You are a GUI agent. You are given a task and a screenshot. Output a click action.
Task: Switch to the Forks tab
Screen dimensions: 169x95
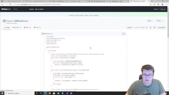tap(37, 27)
